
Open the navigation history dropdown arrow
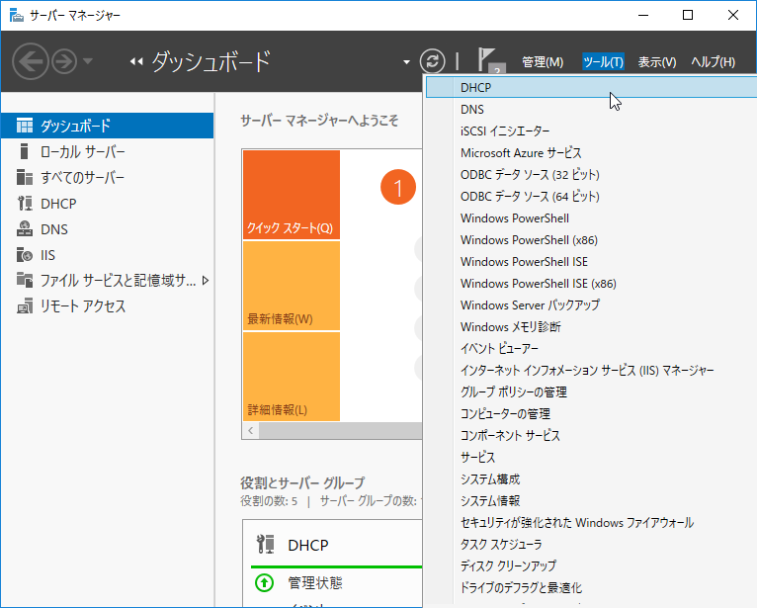(88, 61)
